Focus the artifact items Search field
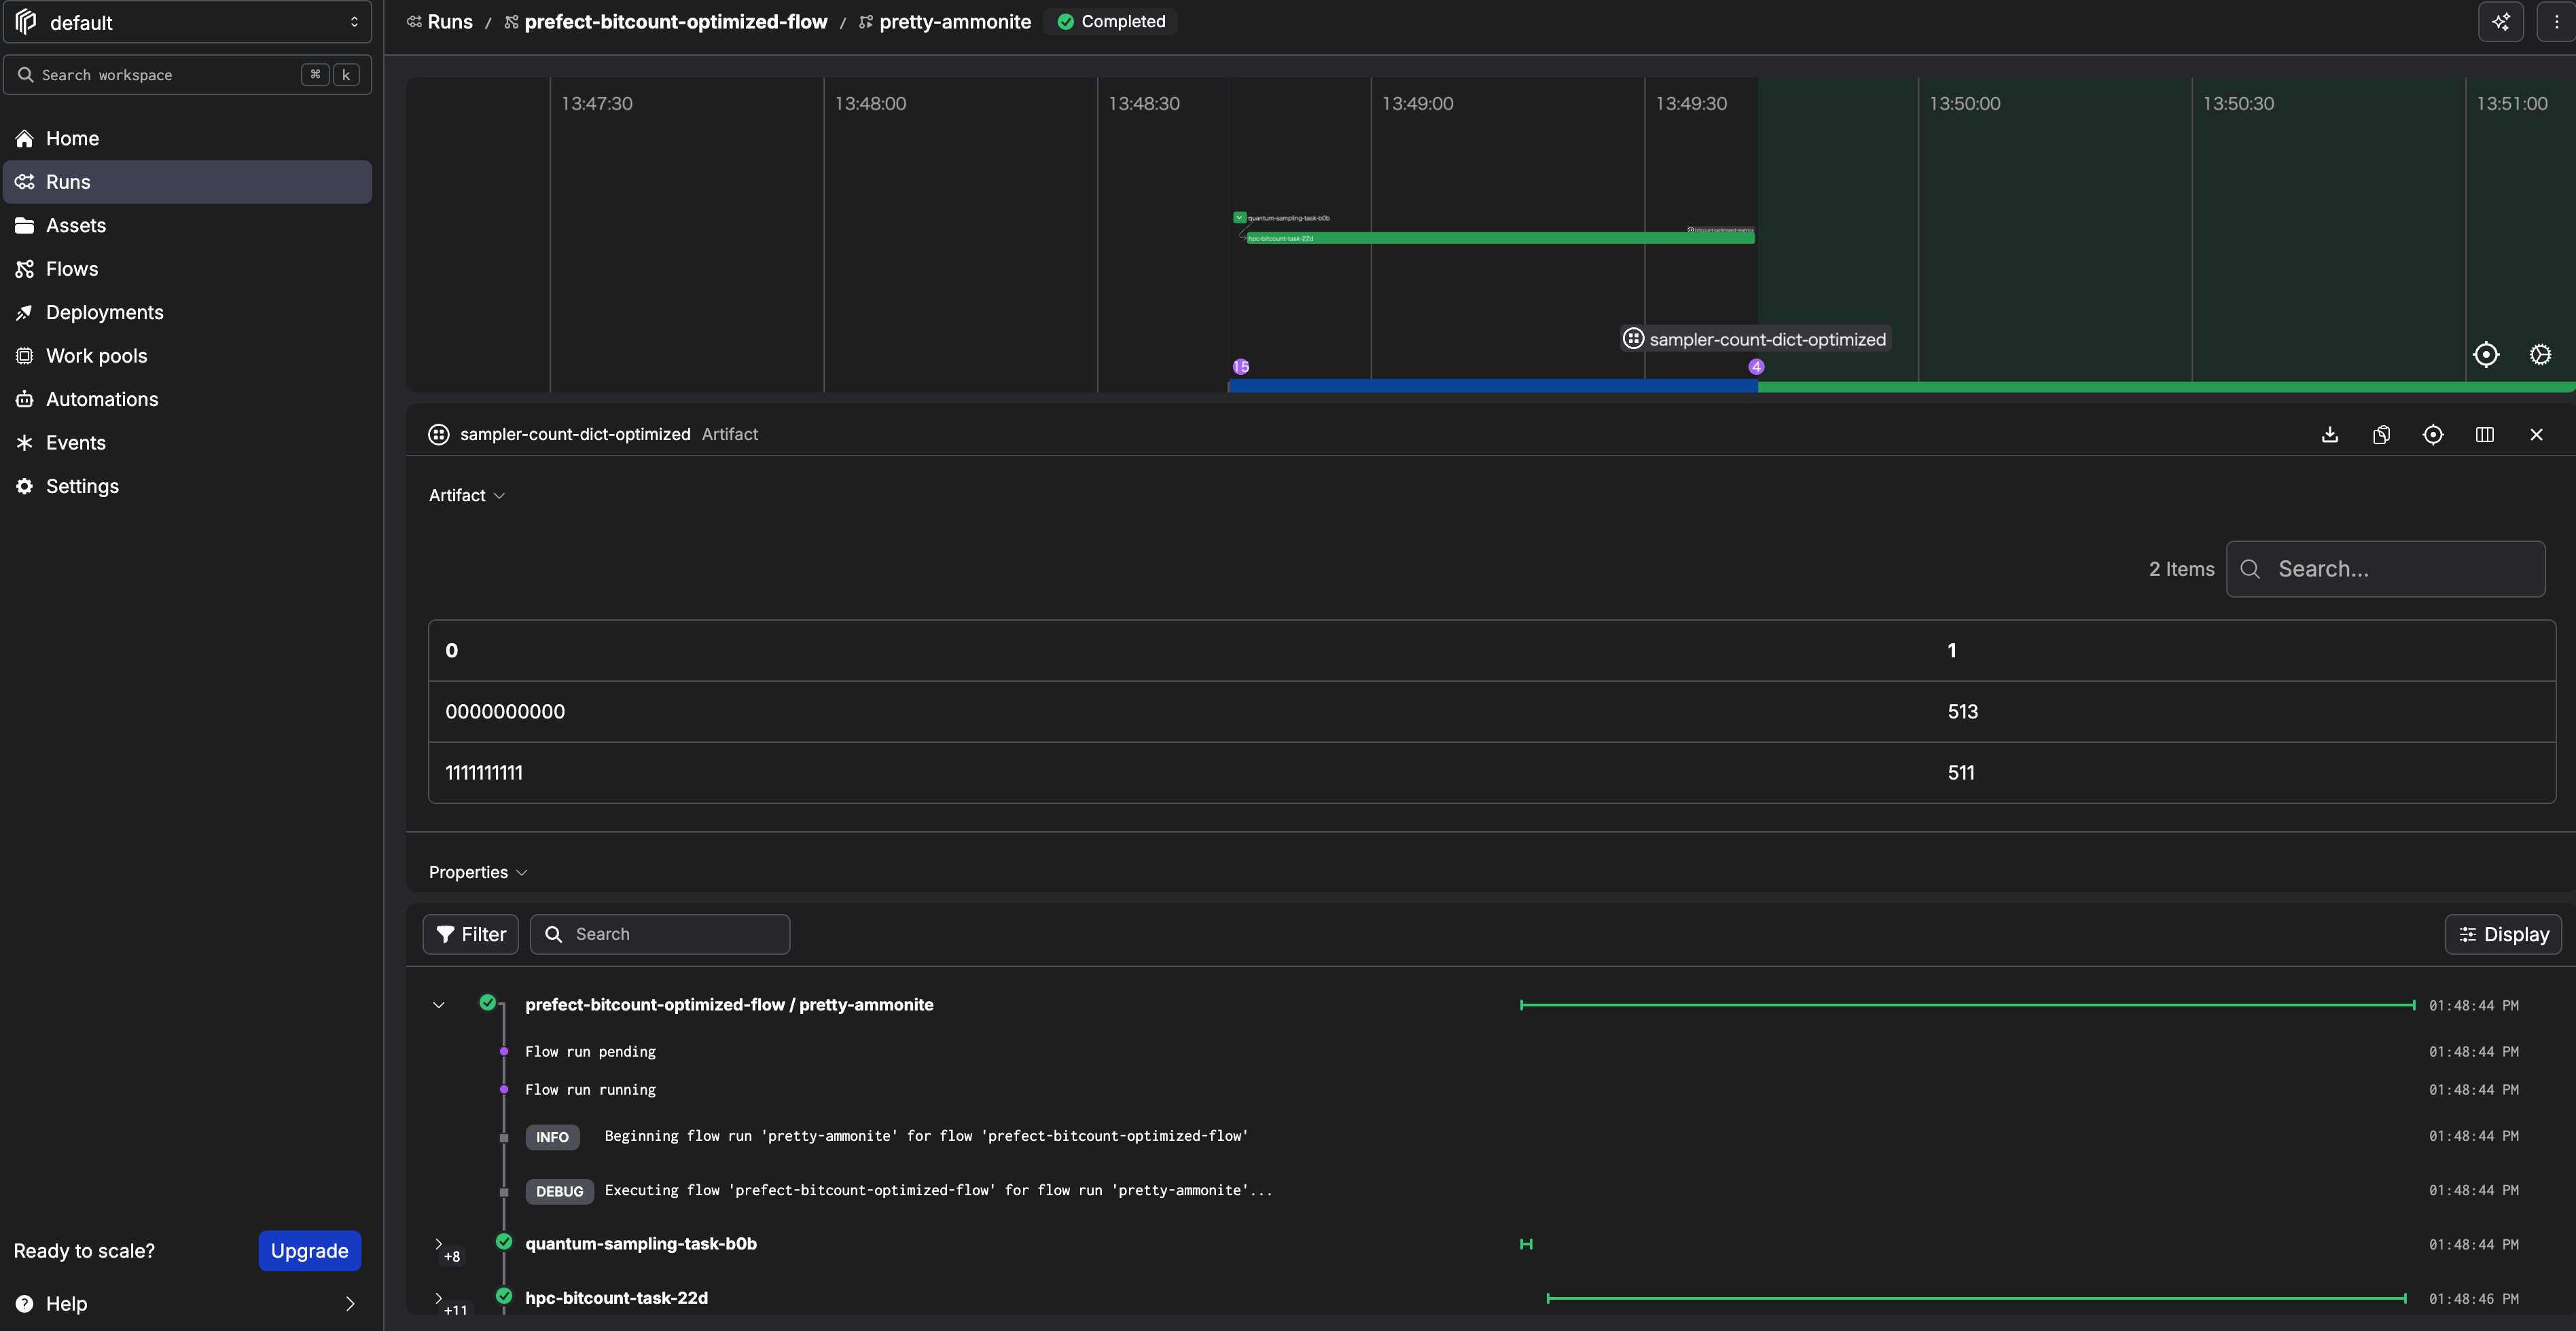 point(2385,569)
